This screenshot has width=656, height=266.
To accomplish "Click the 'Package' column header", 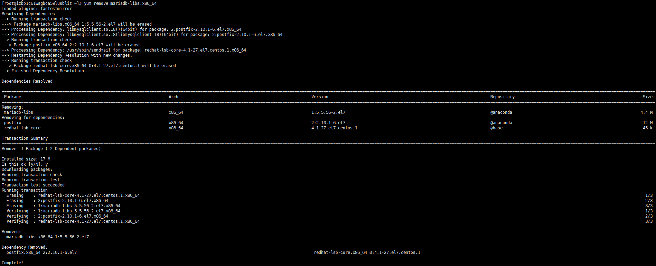I will click(12, 97).
